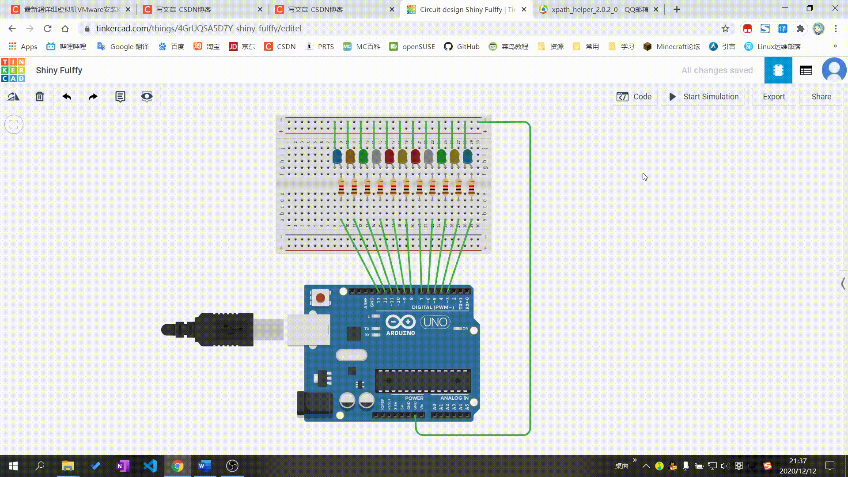This screenshot has width=848, height=477.
Task: Open the GitHub bookmark
Action: point(462,46)
